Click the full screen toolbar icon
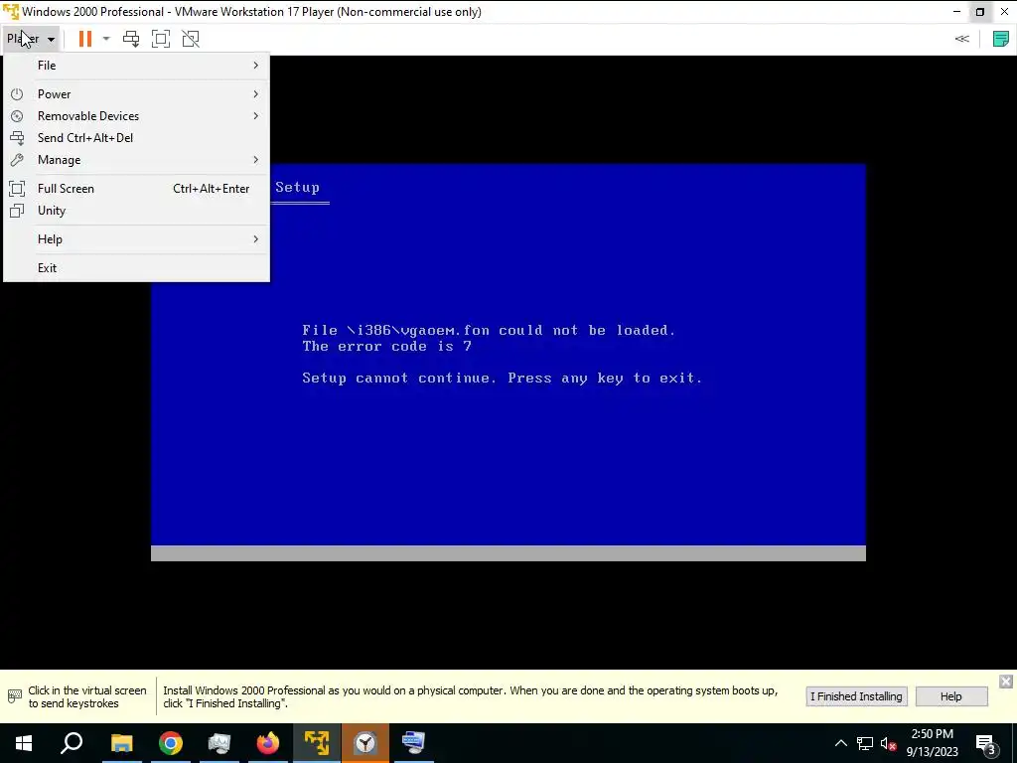Image resolution: width=1017 pixels, height=763 pixels. (x=160, y=39)
